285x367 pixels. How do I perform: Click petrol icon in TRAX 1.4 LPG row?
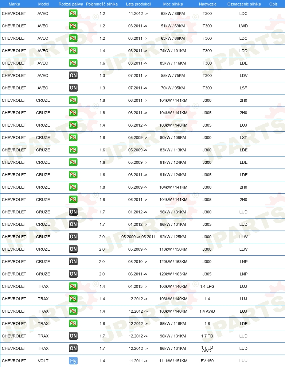click(73, 286)
